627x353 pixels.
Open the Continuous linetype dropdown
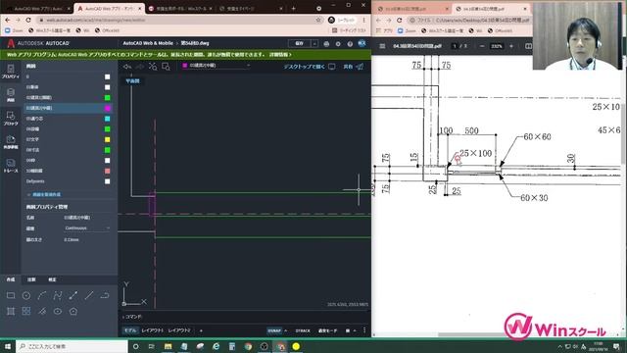tap(87, 228)
